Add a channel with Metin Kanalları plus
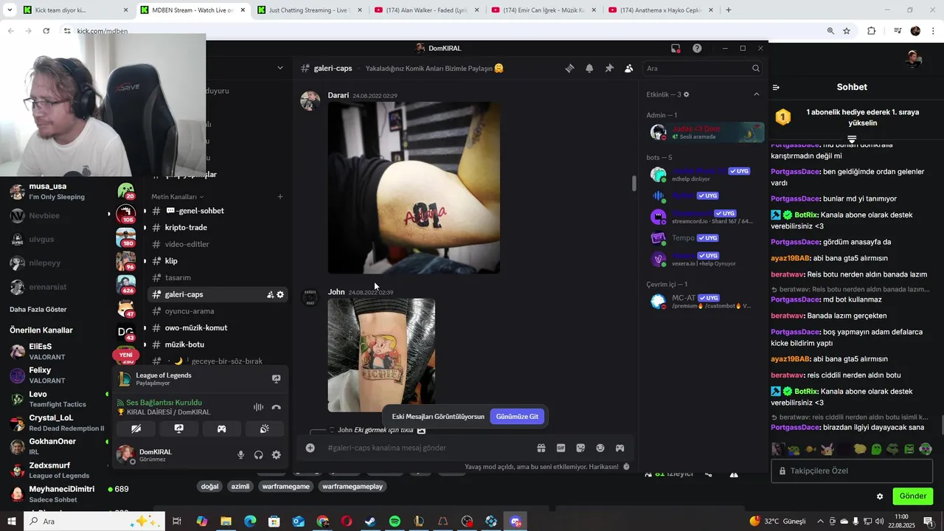Screen dimensions: 944x531 [280, 197]
